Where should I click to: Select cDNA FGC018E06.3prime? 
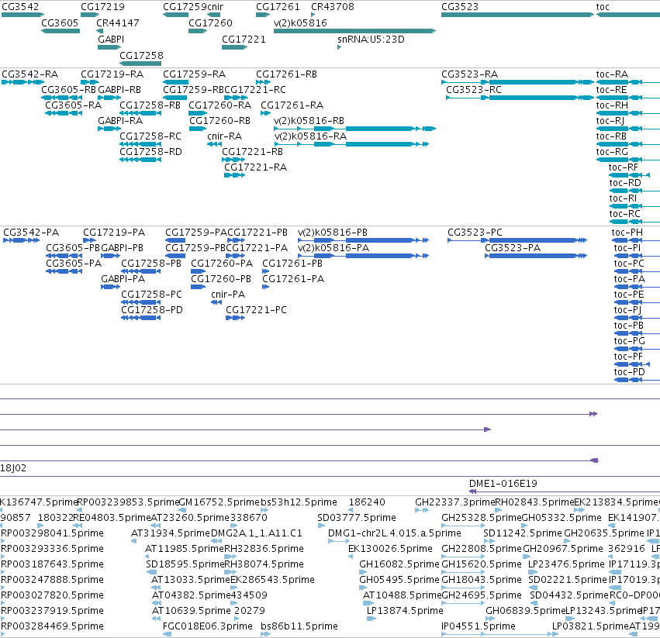(x=208, y=626)
